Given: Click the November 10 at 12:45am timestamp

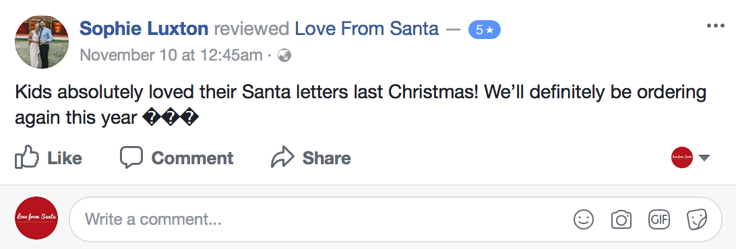Looking at the screenshot, I should point(171,56).
